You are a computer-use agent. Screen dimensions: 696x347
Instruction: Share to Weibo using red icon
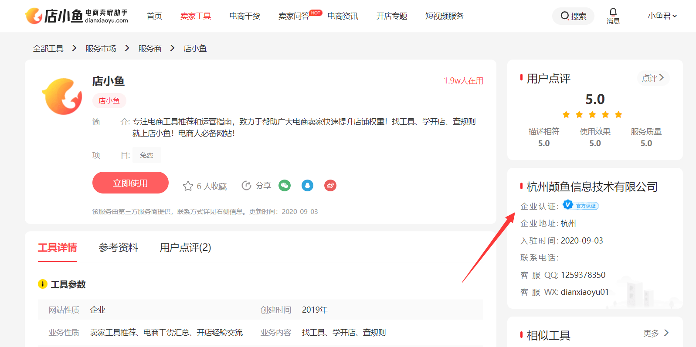[330, 186]
